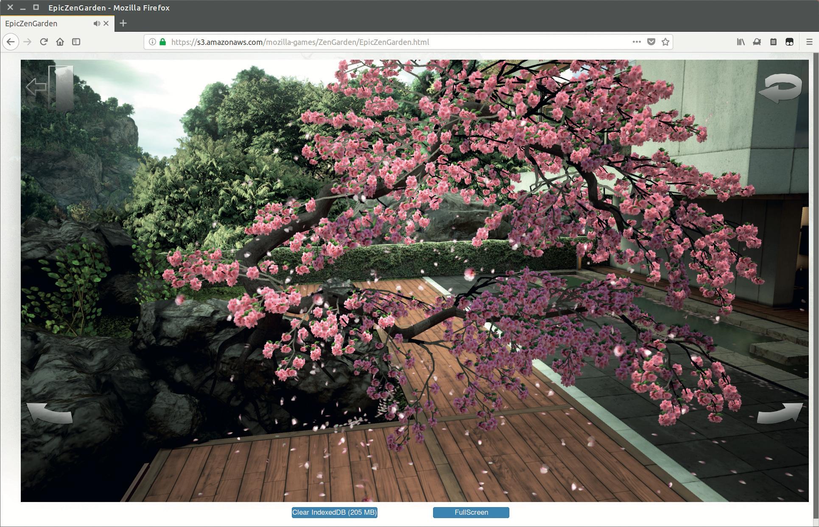Mute the EpicZenGarden tab audio
Viewport: 819px width, 527px height.
97,23
